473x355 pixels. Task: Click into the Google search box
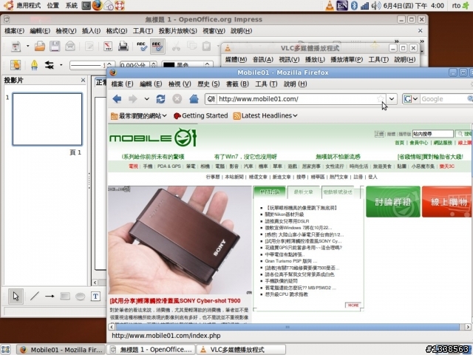click(x=443, y=99)
